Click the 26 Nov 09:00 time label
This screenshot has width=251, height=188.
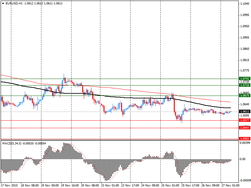tap(210, 185)
